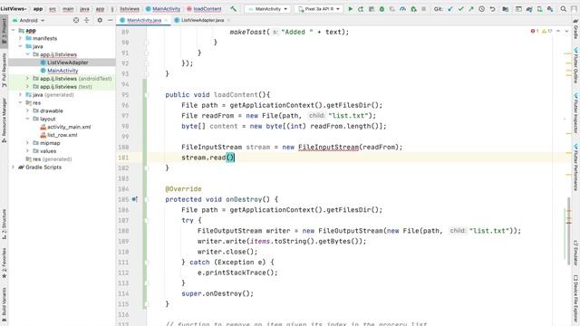Viewport: 580px width, 326px height.
Task: Run the app with green play button
Action: point(351,9)
